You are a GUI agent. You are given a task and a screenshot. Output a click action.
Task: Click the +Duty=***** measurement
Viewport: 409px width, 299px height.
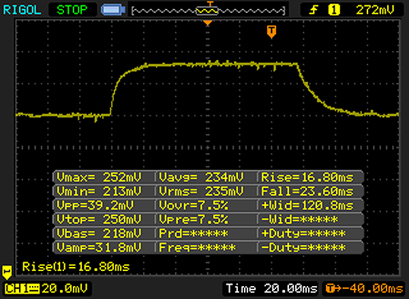point(303,234)
